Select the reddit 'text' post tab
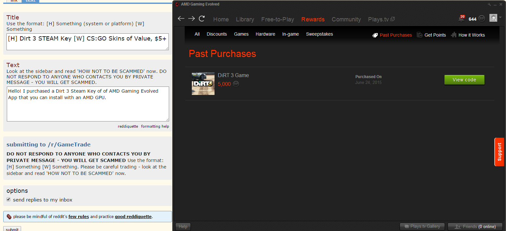The height and width of the screenshot is (231, 506). (x=31, y=1)
